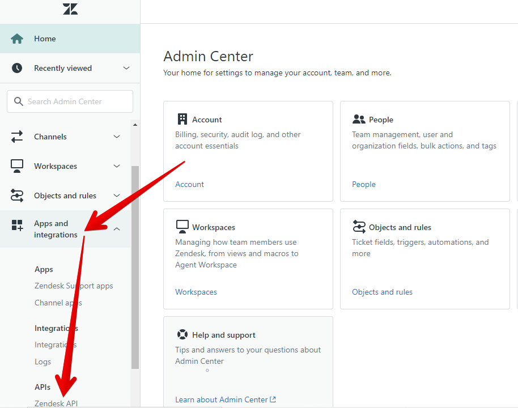
Task: Click the People link on card
Action: tap(364, 184)
